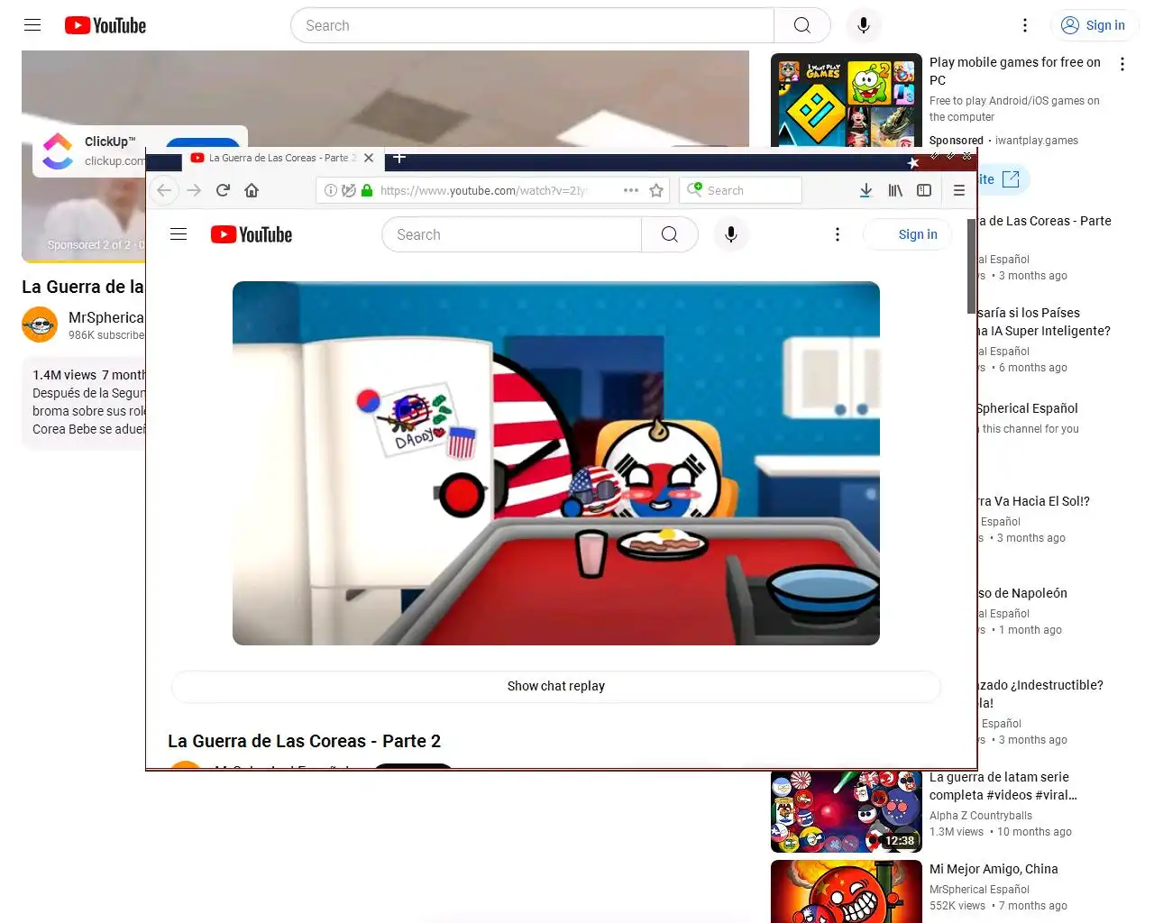Search with voice microphone in Firefox window

coord(731,234)
